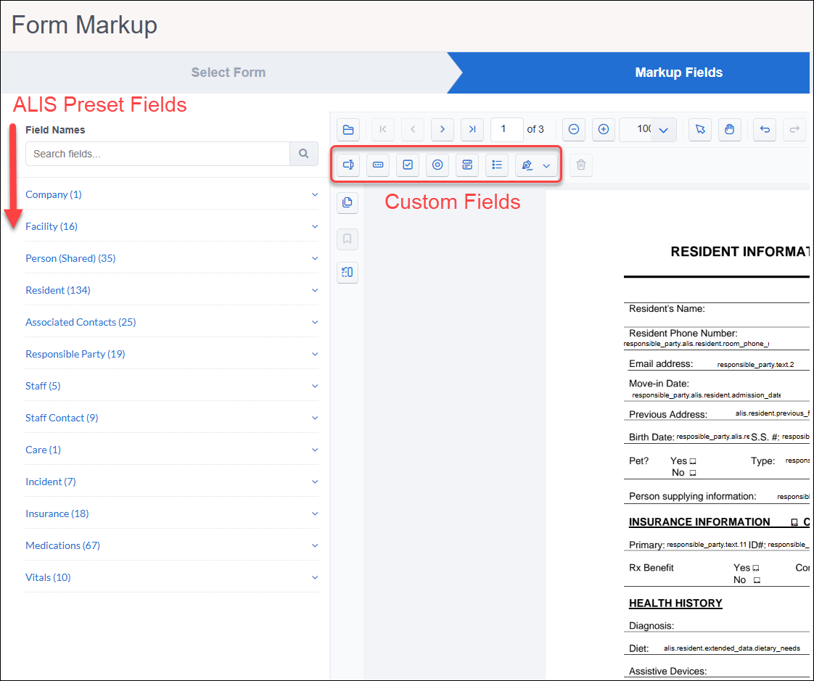Open the Insurance (18) link
Screen dimensions: 814x681
click(57, 513)
